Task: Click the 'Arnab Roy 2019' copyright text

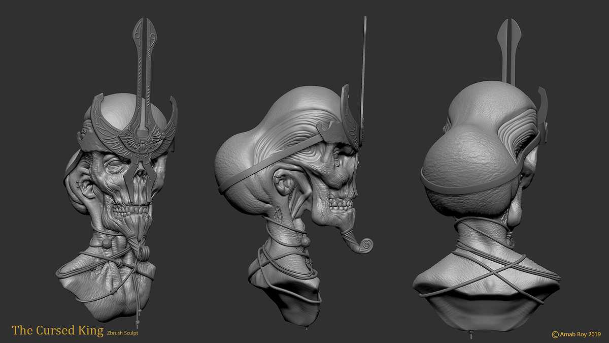Action: pyautogui.click(x=580, y=334)
